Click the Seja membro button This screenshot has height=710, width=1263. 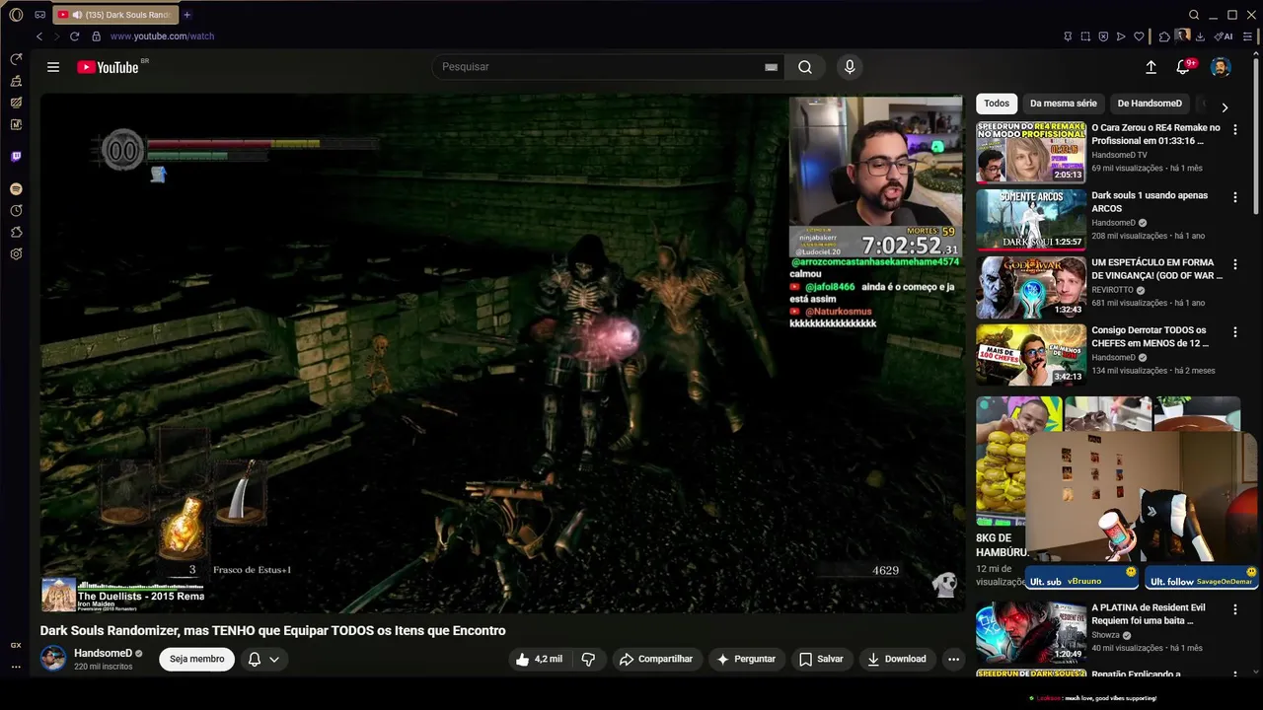pos(197,659)
